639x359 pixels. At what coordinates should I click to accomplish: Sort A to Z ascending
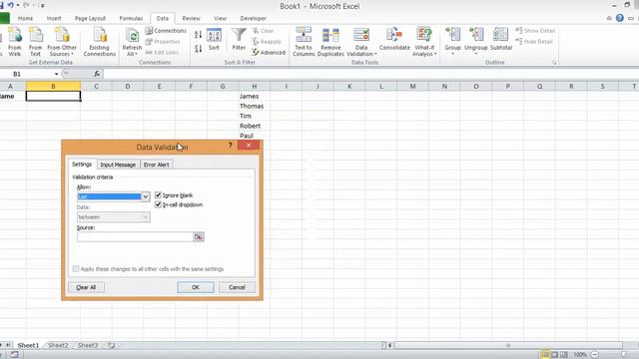pyautogui.click(x=198, y=35)
